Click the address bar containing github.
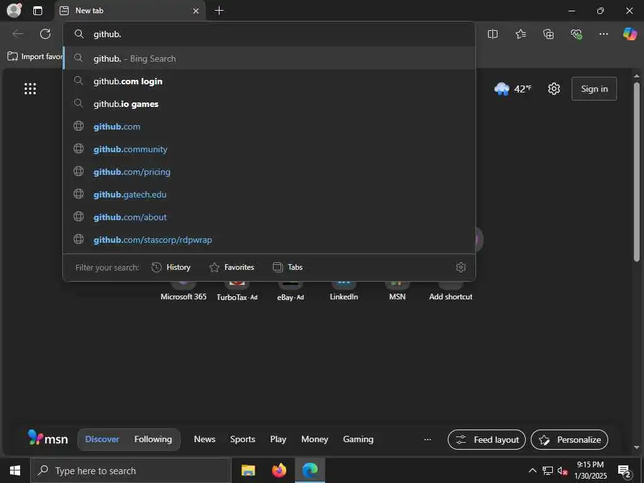 click(269, 34)
